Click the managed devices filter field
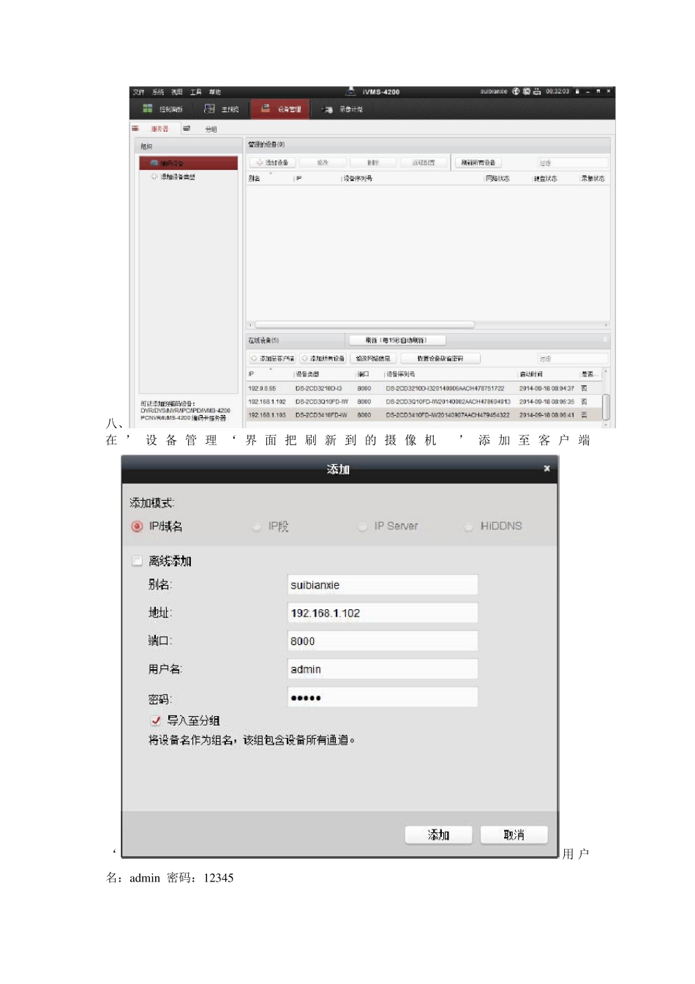 (573, 163)
